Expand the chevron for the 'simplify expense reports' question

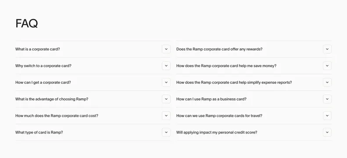tap(327, 83)
